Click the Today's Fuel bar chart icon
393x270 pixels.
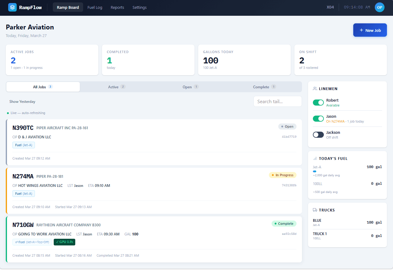[315, 159]
